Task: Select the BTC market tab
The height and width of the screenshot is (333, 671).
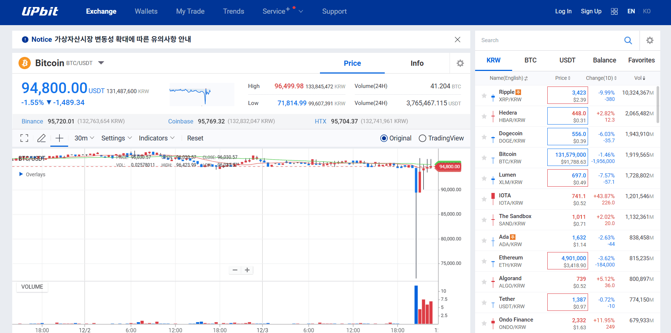Action: [x=531, y=60]
